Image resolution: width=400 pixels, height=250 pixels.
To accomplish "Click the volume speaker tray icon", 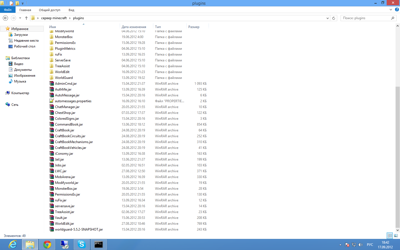I will [x=360, y=245].
